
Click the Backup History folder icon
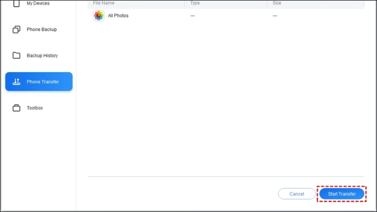[16, 55]
